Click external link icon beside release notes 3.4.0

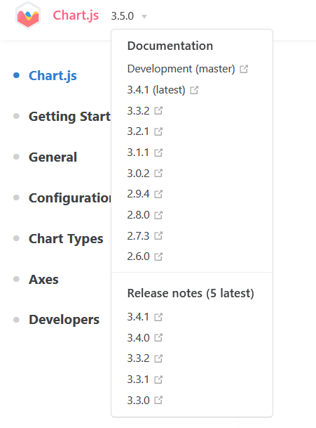(158, 338)
